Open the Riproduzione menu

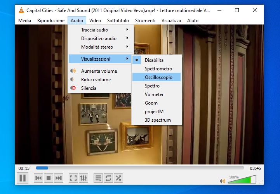[x=51, y=21]
